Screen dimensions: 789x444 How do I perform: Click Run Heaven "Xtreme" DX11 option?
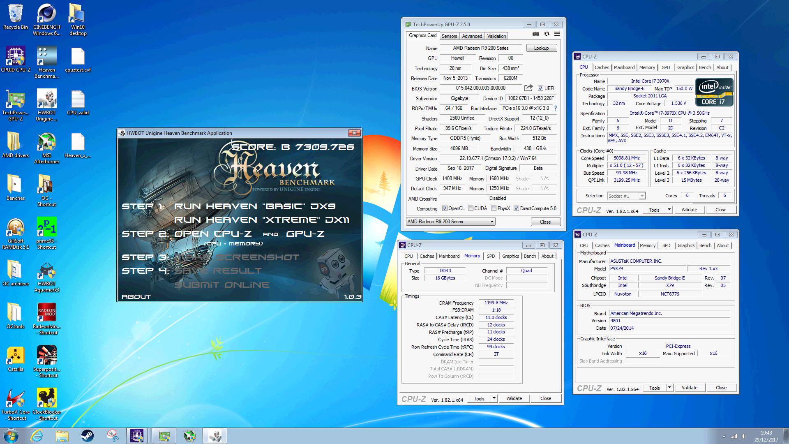pos(262,220)
